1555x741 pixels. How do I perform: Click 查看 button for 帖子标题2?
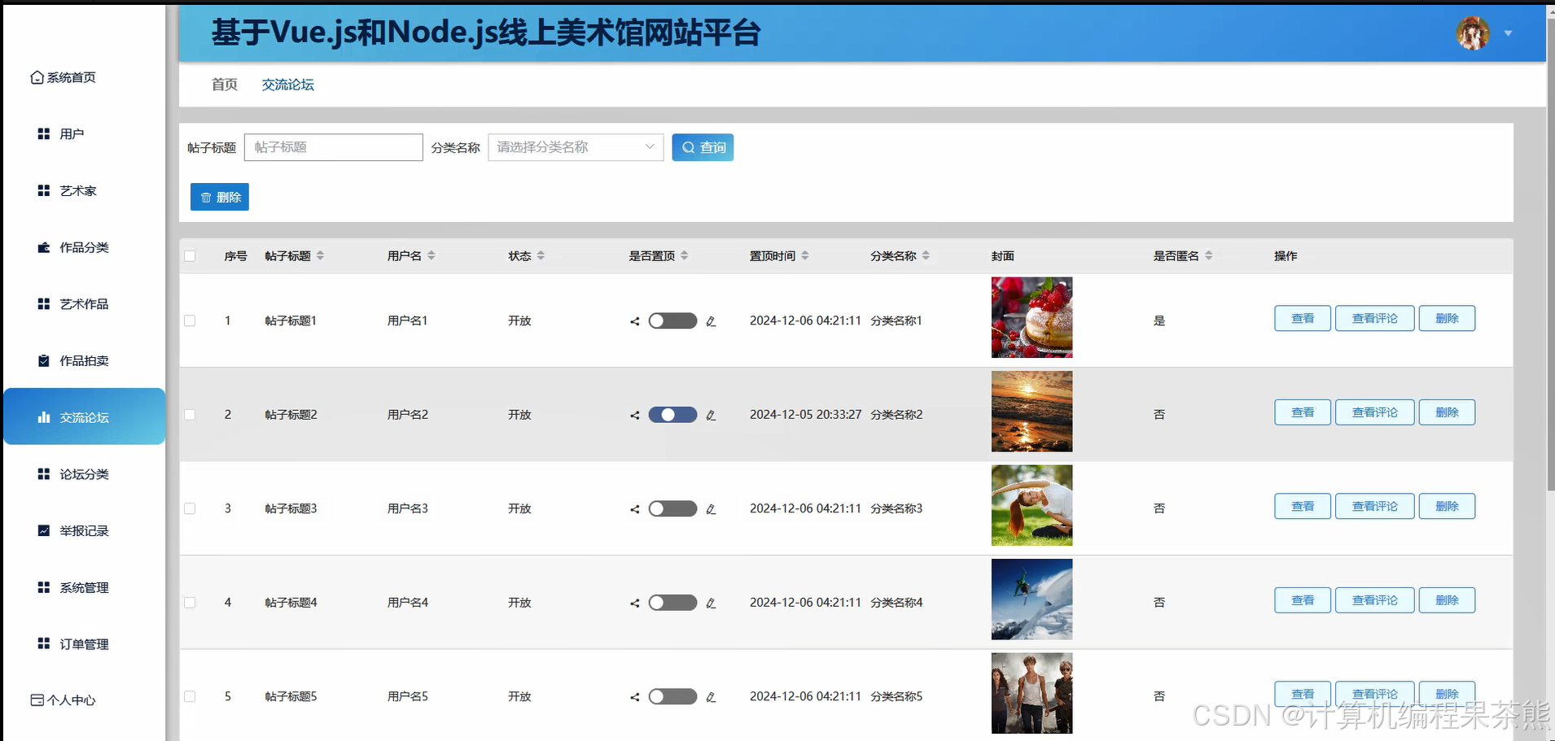(1303, 412)
